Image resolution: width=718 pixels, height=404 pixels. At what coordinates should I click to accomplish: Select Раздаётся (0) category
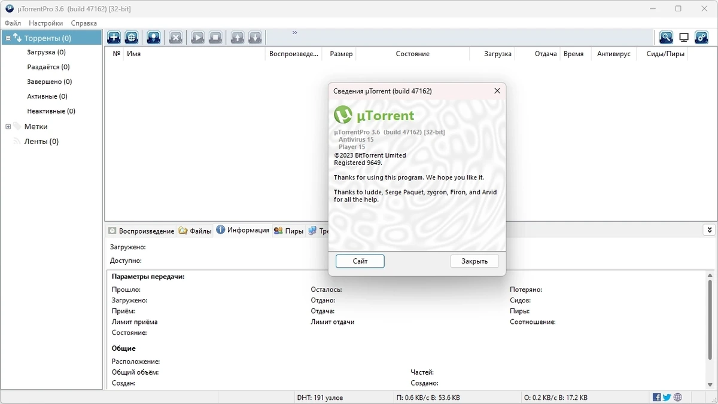(x=48, y=67)
